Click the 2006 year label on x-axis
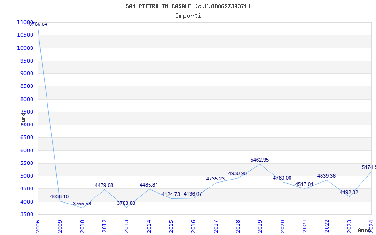376x235 pixels. (x=38, y=226)
